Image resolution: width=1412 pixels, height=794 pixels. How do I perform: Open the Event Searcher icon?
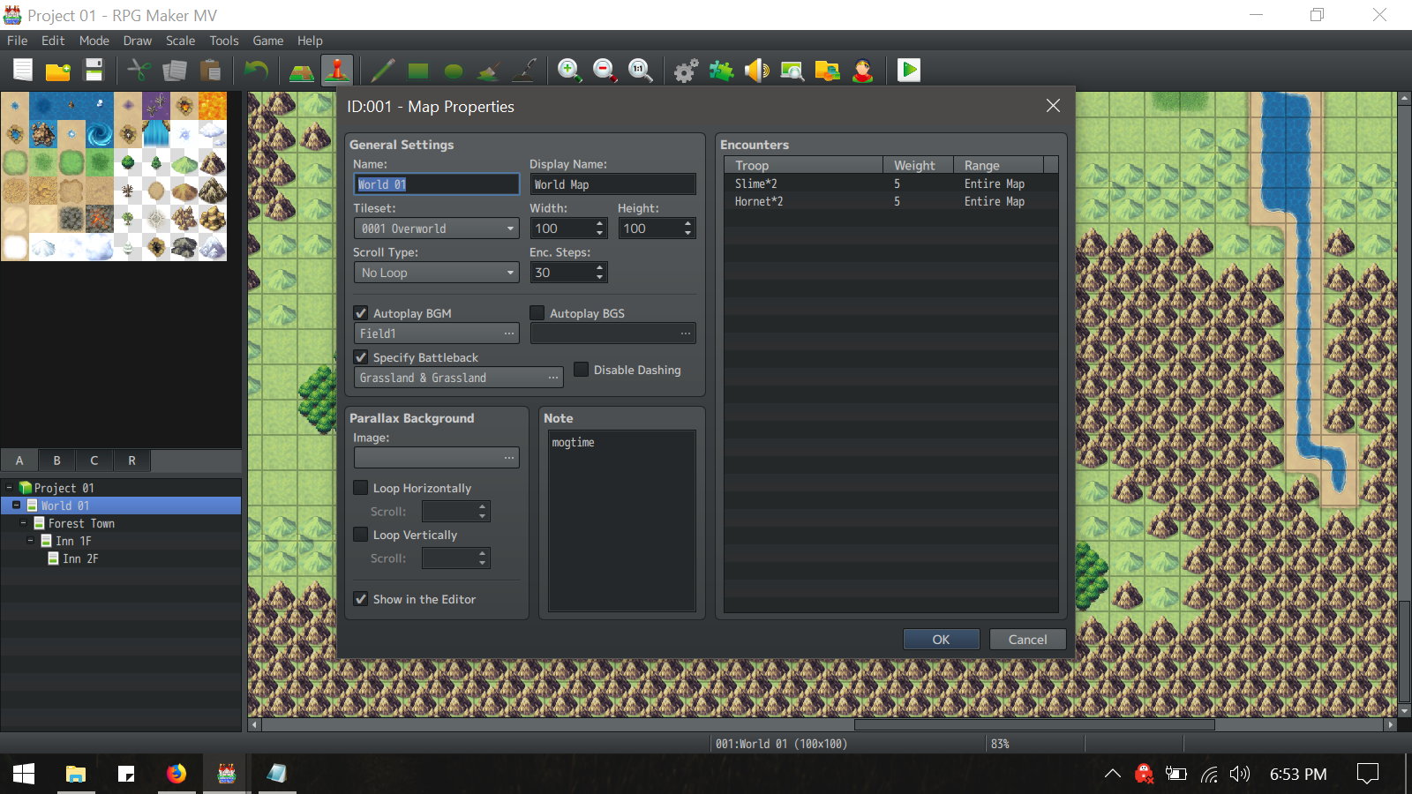[792, 71]
